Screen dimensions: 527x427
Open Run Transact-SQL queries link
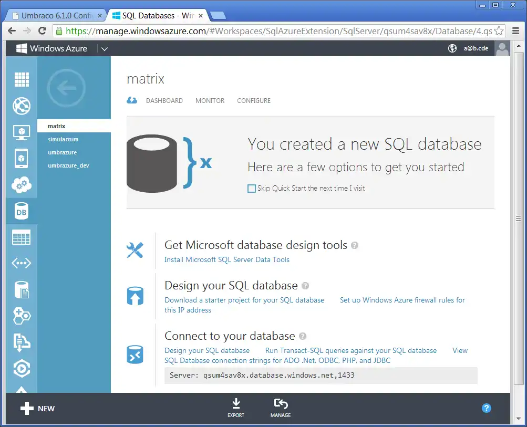(x=351, y=350)
